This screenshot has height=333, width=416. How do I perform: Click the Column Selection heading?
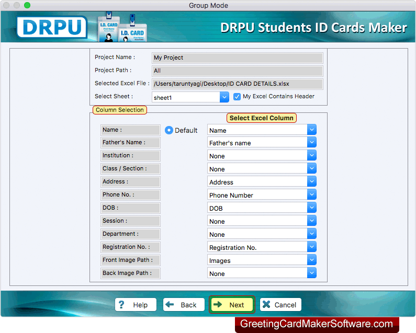click(120, 110)
